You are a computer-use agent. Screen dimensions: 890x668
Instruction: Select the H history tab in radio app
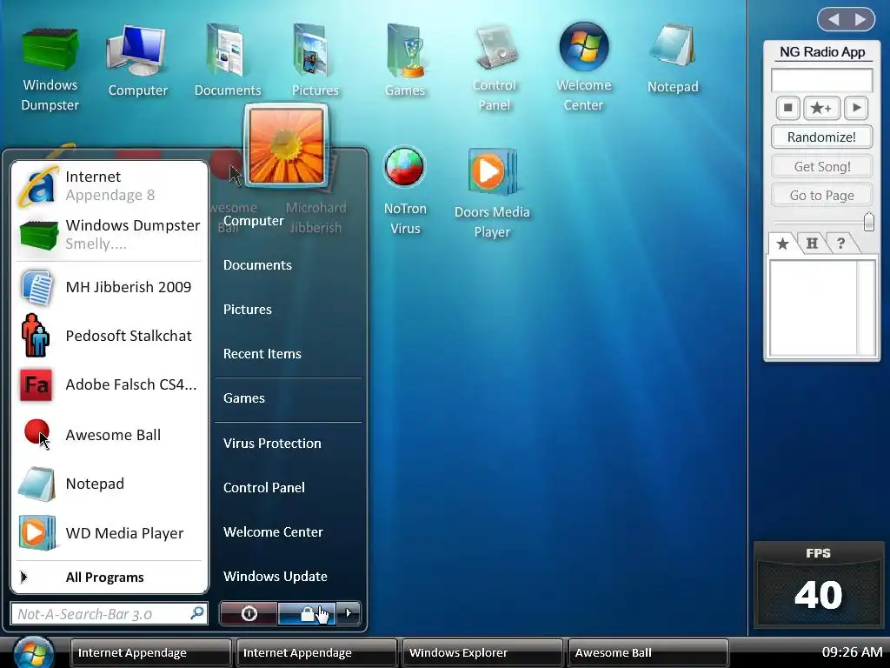pyautogui.click(x=812, y=244)
